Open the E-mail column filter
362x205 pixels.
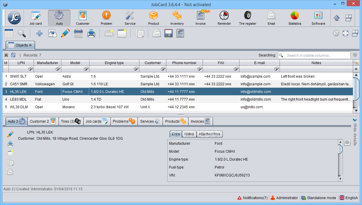point(277,69)
